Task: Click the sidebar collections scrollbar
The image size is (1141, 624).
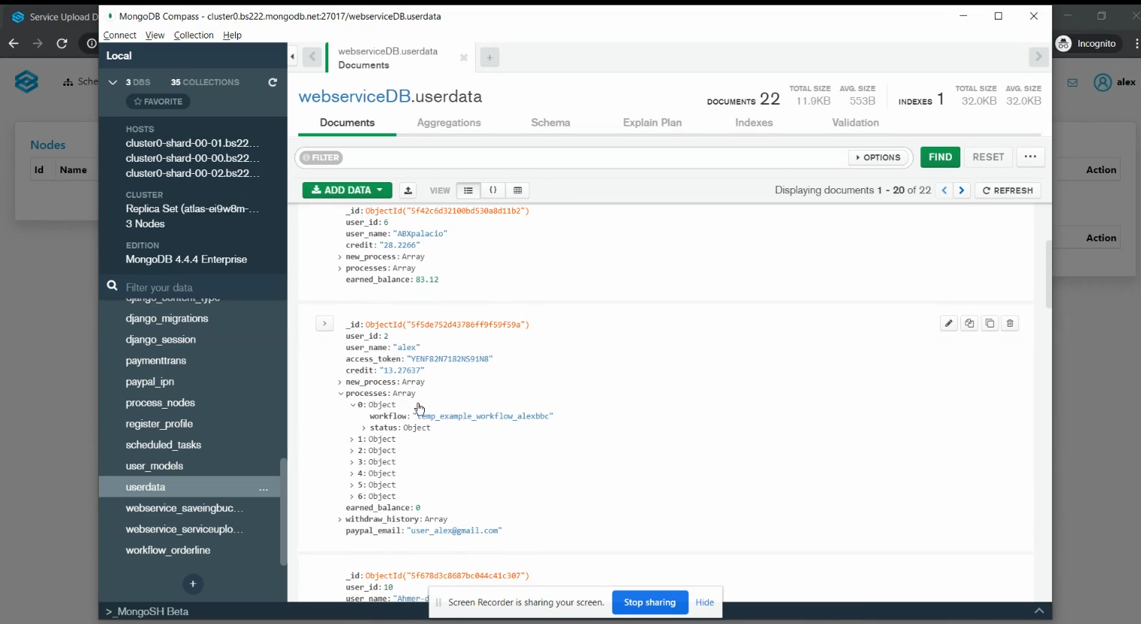Action: tap(283, 511)
